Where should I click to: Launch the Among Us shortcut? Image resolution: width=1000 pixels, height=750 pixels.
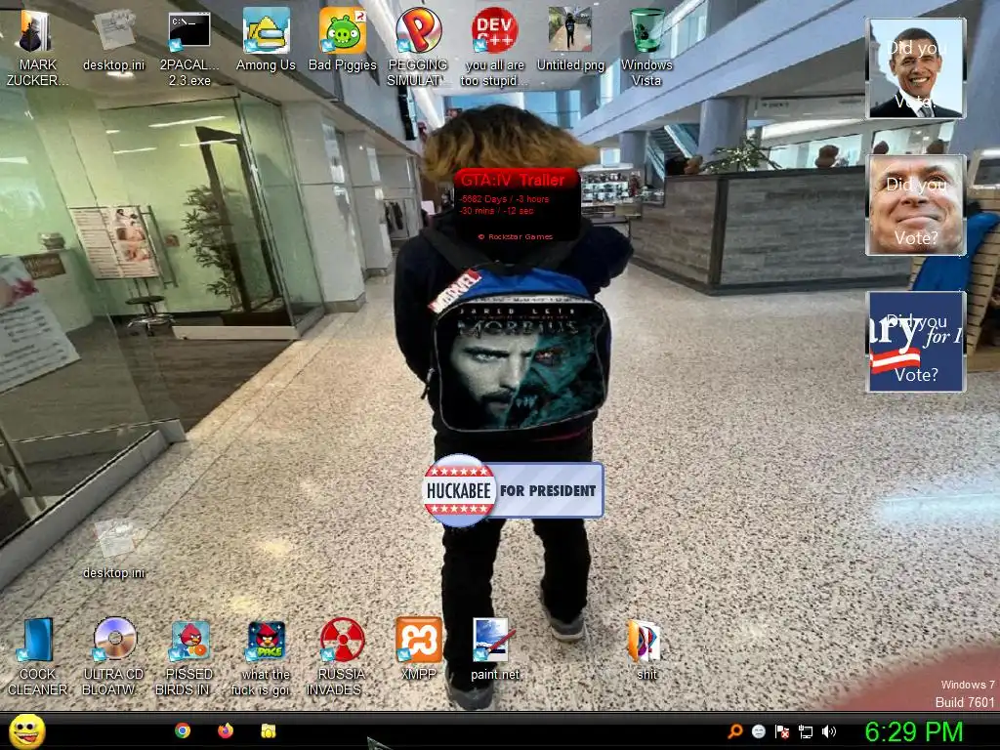(x=266, y=30)
